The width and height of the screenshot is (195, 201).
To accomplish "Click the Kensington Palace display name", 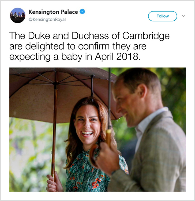I will point(53,12).
